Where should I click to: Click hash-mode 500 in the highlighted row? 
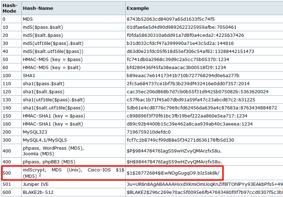[x=6, y=172]
